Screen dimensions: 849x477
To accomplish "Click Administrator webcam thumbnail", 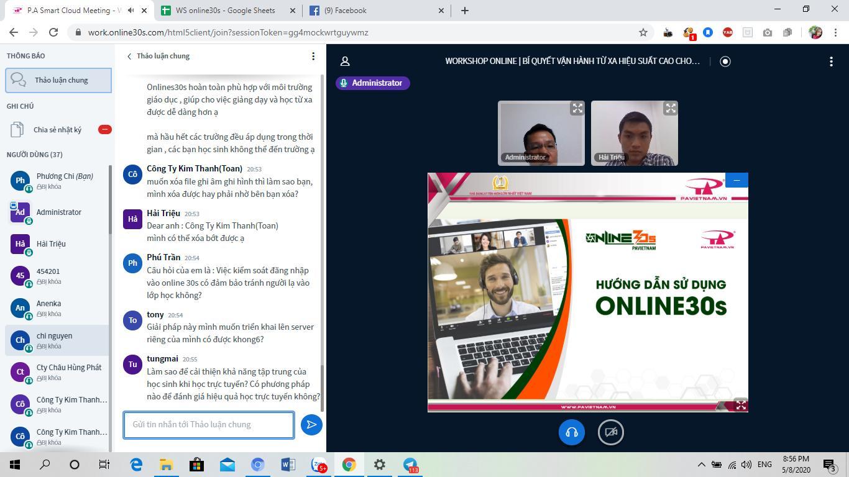I will (x=541, y=134).
